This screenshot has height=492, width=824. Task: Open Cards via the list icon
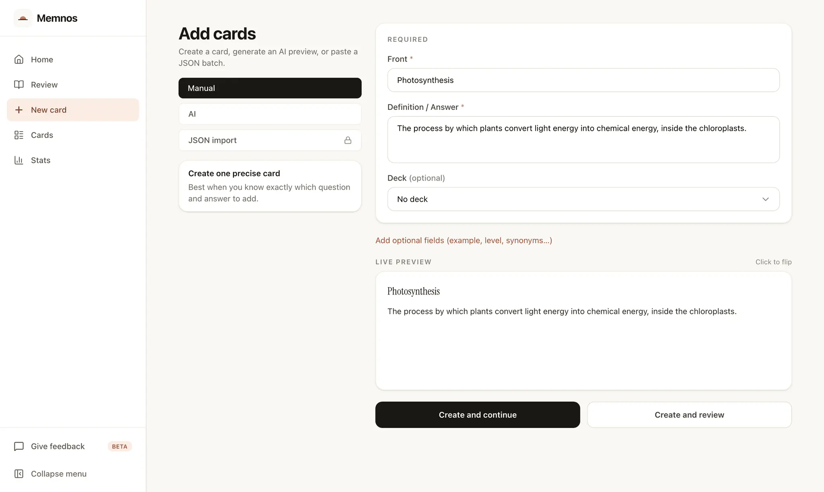click(x=19, y=135)
